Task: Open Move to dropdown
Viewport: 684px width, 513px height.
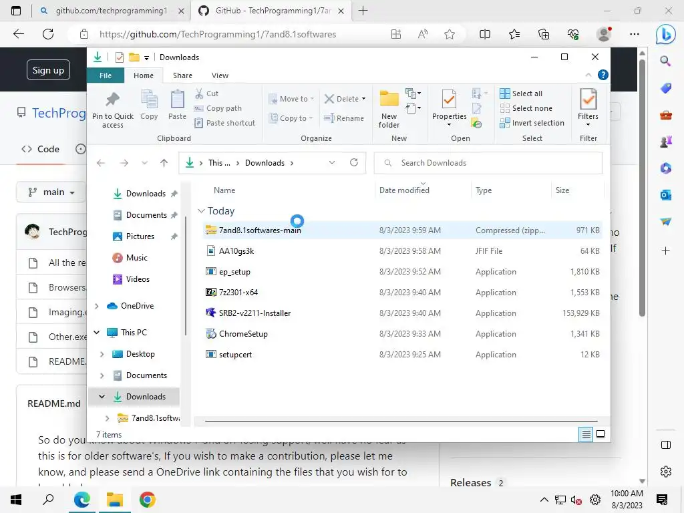Action: 291,99
